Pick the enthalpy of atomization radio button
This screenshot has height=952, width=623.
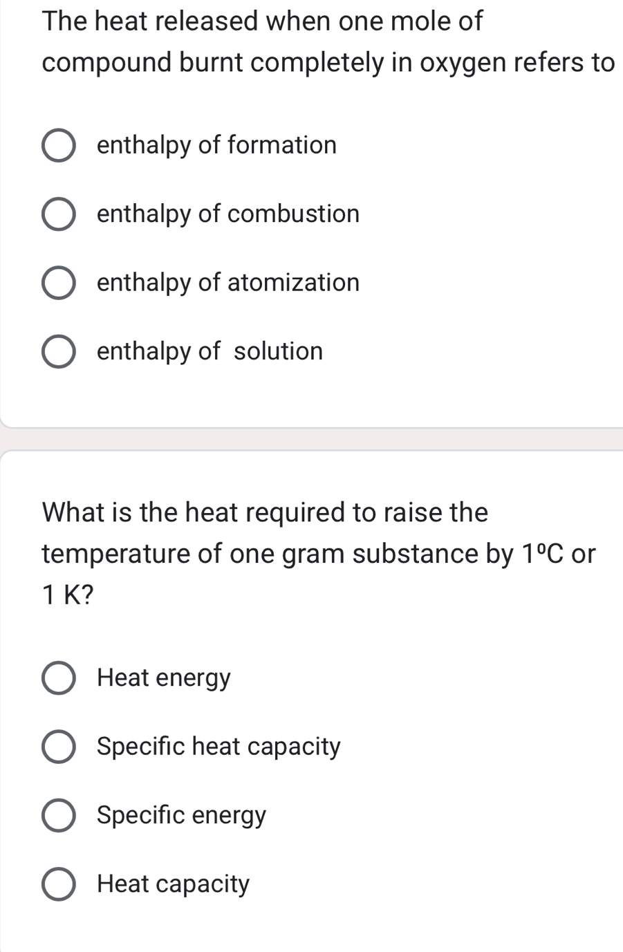coord(59,283)
